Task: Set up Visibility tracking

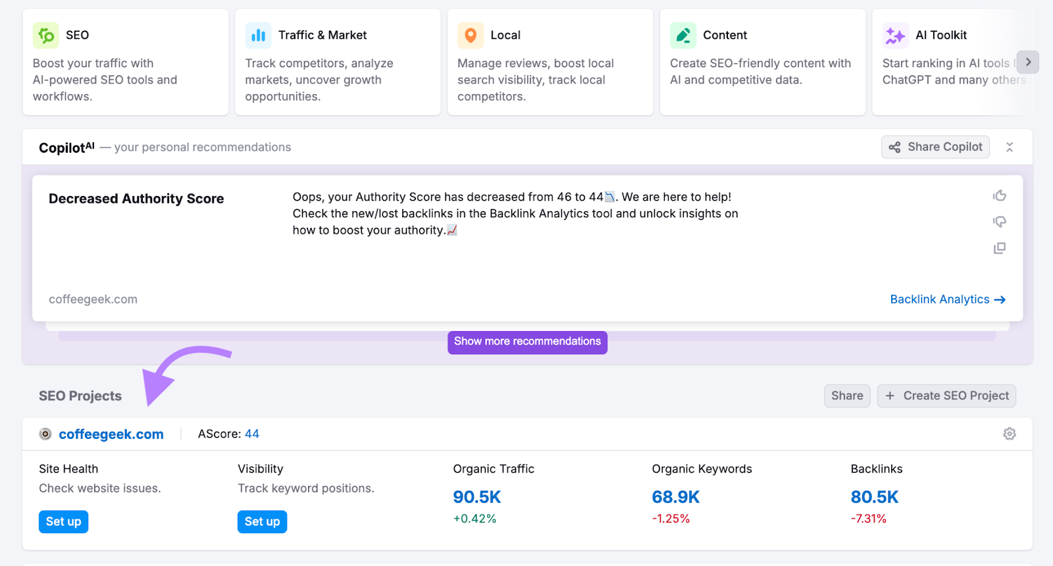Action: coord(262,522)
